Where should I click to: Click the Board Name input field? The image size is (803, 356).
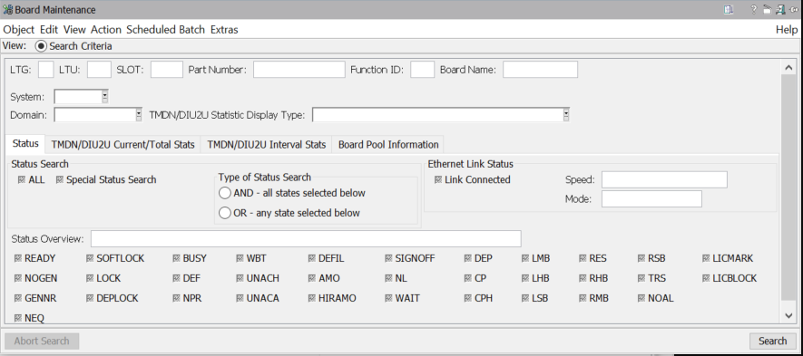(540, 70)
